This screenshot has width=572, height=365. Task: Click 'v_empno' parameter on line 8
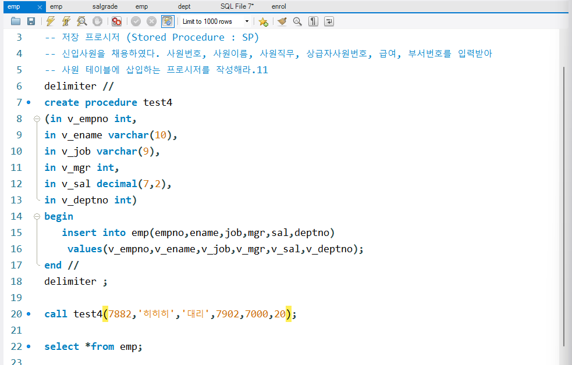click(87, 119)
